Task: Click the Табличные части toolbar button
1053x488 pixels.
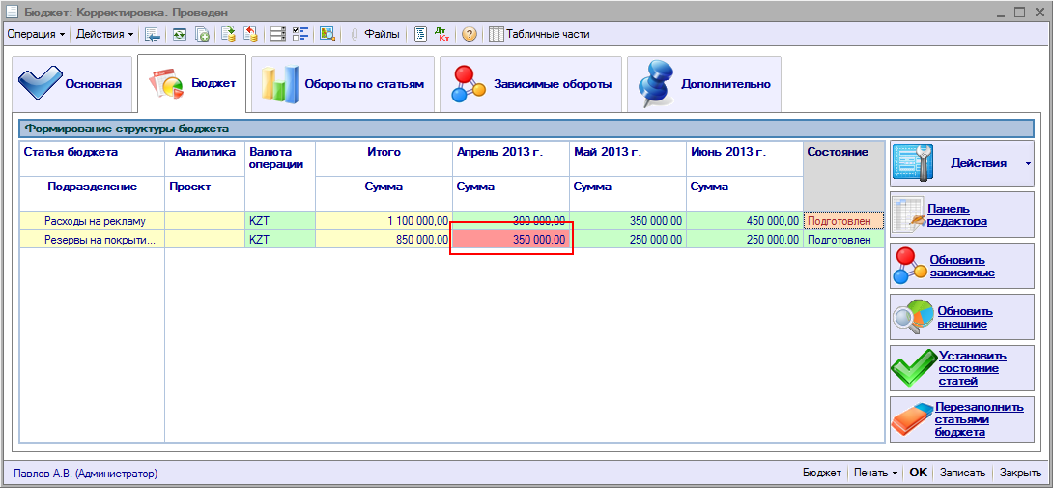Action: click(539, 34)
